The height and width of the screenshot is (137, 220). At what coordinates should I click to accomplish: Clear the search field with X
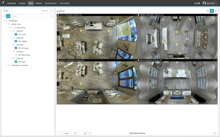pos(51,16)
